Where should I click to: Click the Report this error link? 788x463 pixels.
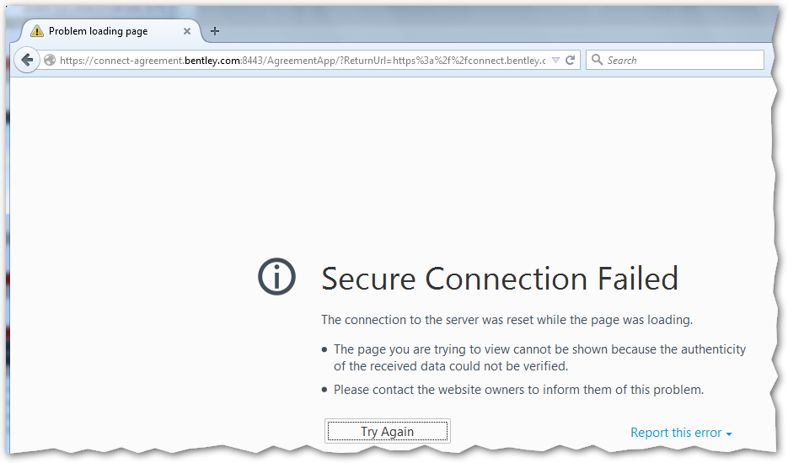pyautogui.click(x=675, y=433)
